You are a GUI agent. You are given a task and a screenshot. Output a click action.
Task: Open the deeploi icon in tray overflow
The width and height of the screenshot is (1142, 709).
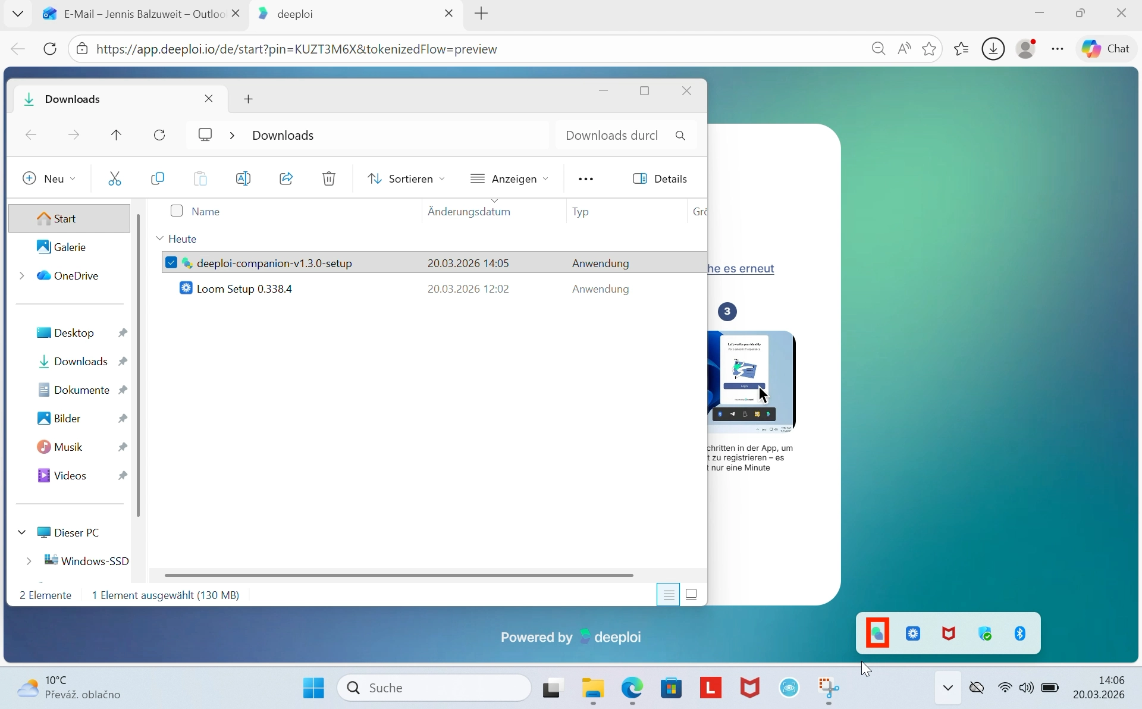(878, 633)
